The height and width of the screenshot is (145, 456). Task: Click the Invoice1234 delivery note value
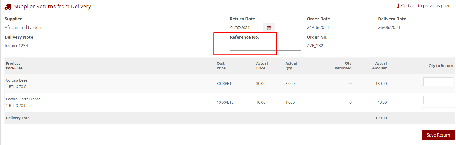pyautogui.click(x=16, y=46)
